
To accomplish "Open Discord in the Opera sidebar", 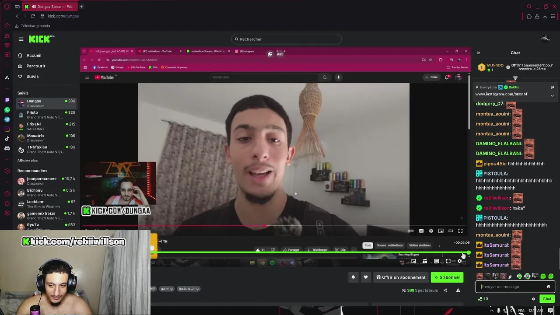I will pos(7,148).
